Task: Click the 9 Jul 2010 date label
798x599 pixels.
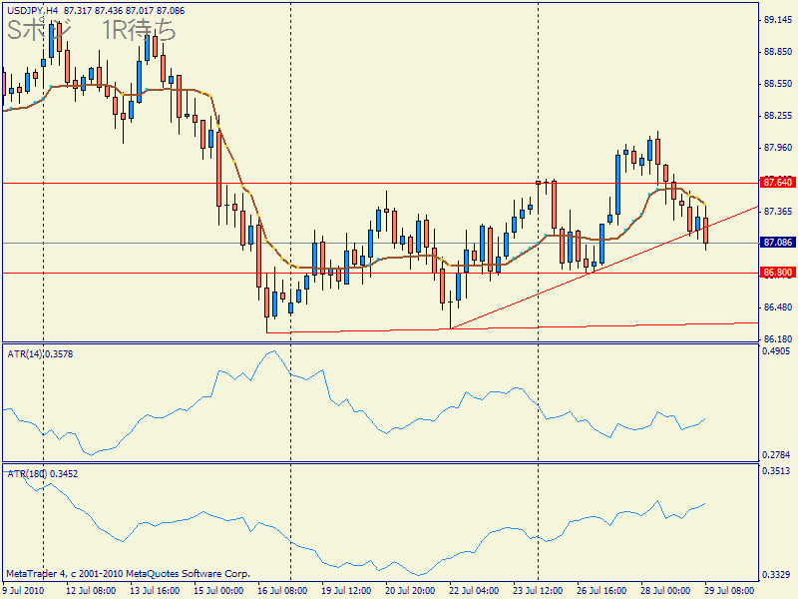Action: coord(24,591)
